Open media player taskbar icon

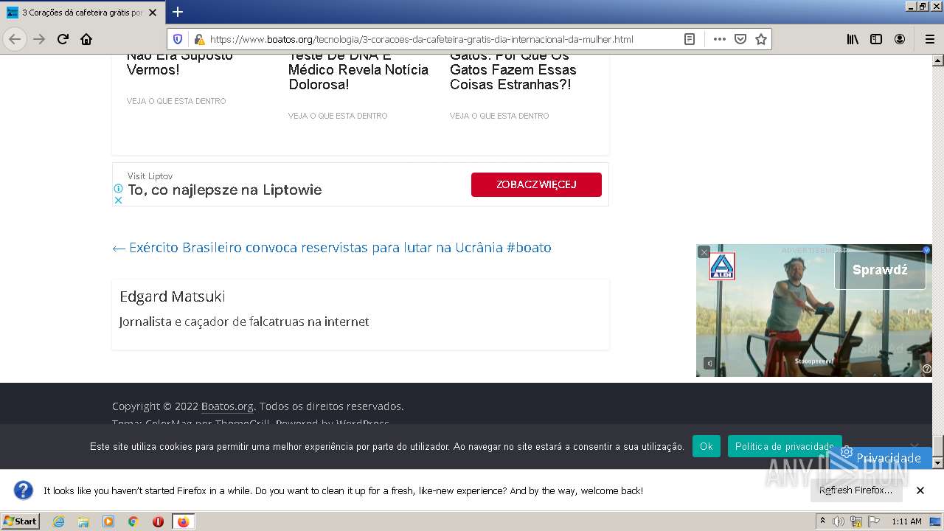(108, 521)
